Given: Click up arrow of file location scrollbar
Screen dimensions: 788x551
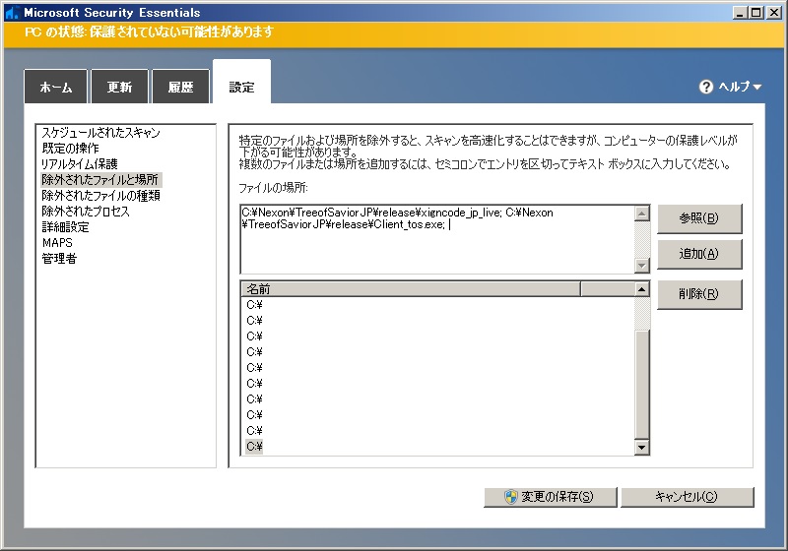Looking at the screenshot, I should pos(642,214).
